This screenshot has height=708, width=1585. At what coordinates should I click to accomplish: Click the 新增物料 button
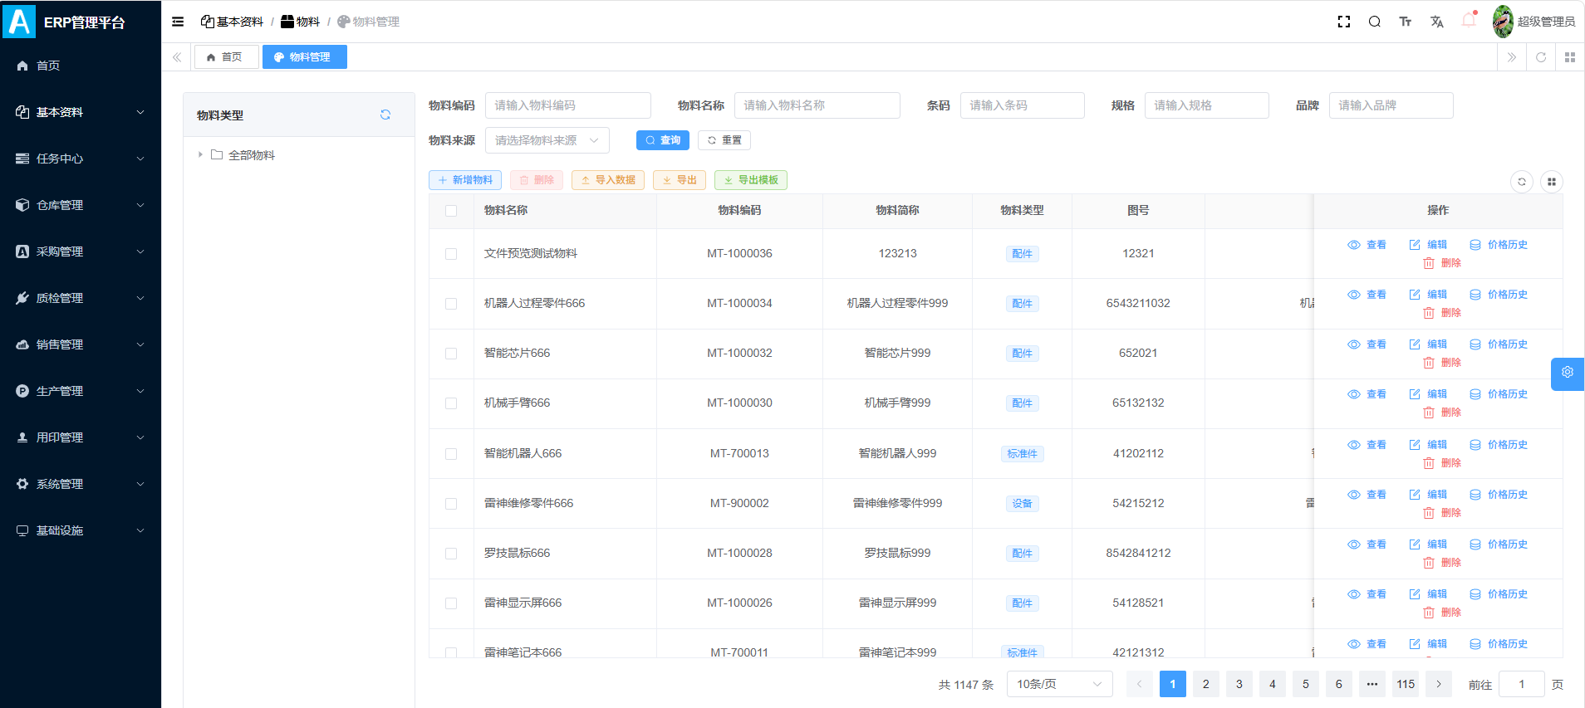465,180
